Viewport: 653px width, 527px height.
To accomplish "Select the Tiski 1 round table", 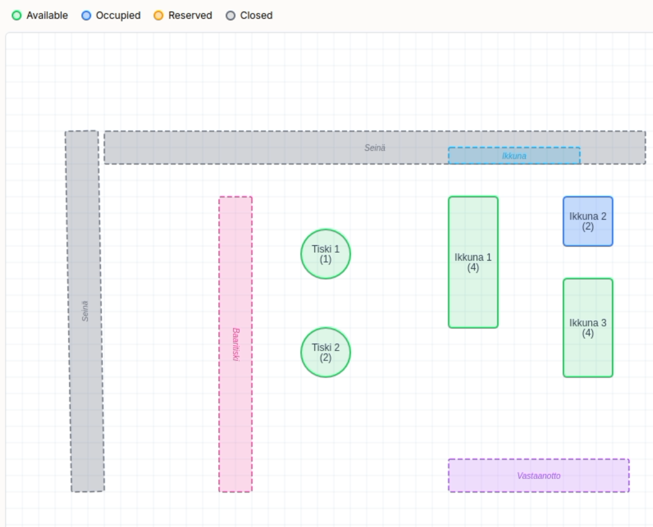I will 326,254.
